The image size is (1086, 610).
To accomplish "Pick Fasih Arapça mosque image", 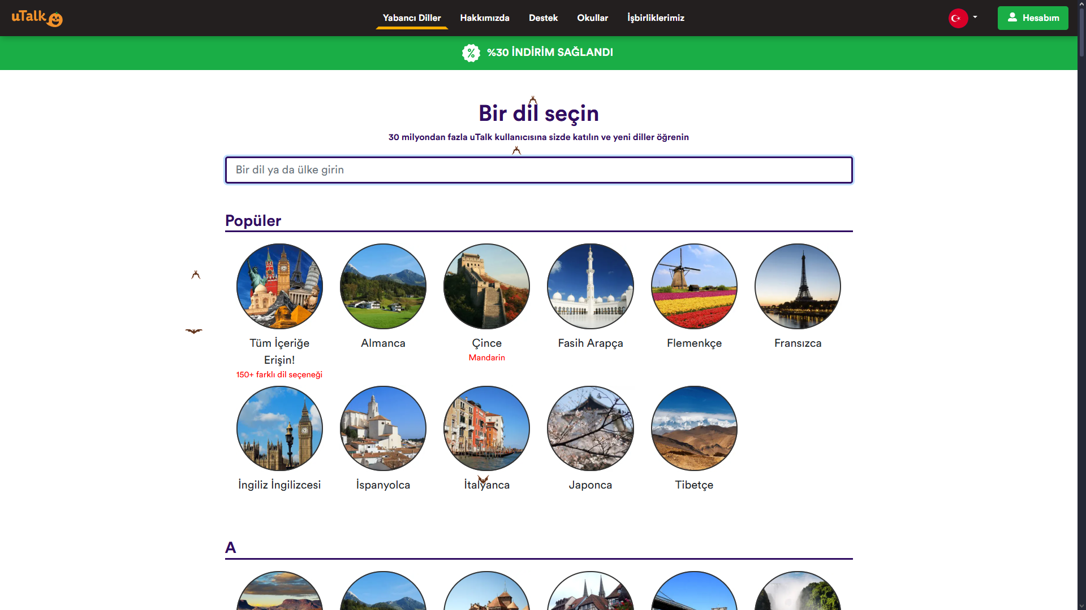I will pos(590,286).
